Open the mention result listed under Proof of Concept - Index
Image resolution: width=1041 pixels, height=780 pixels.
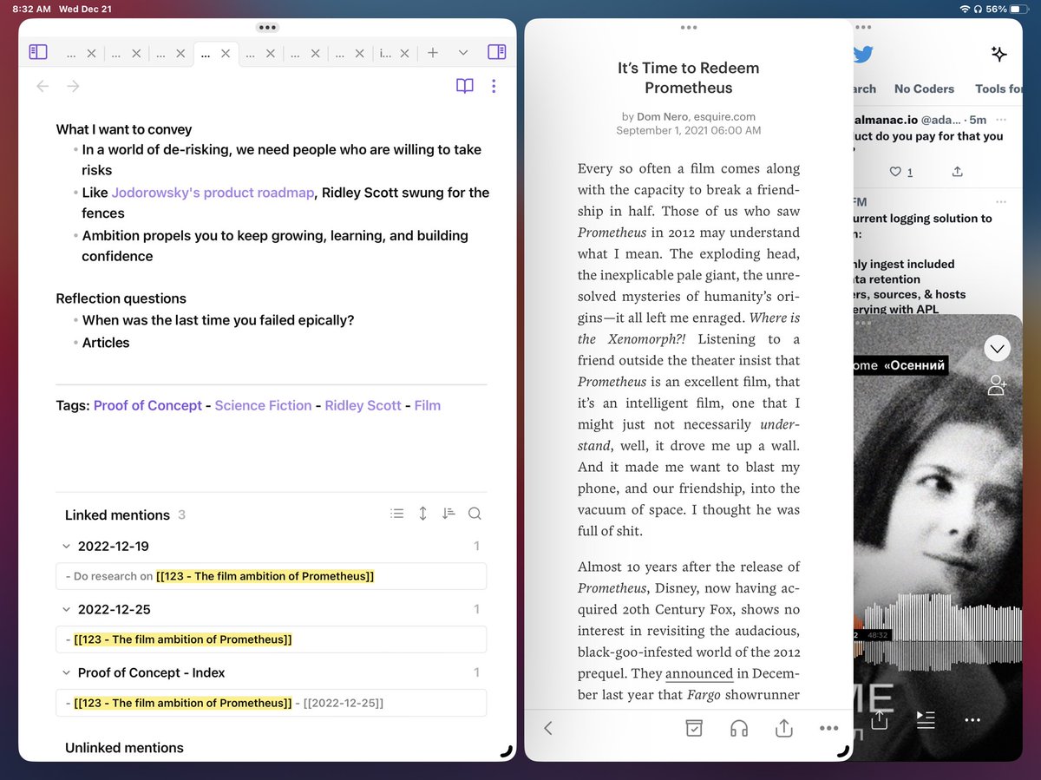pyautogui.click(x=271, y=703)
